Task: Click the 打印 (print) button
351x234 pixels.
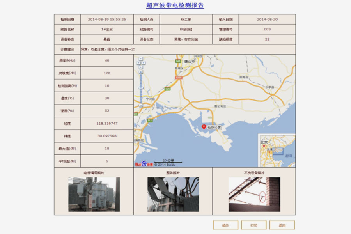Action: point(253,225)
